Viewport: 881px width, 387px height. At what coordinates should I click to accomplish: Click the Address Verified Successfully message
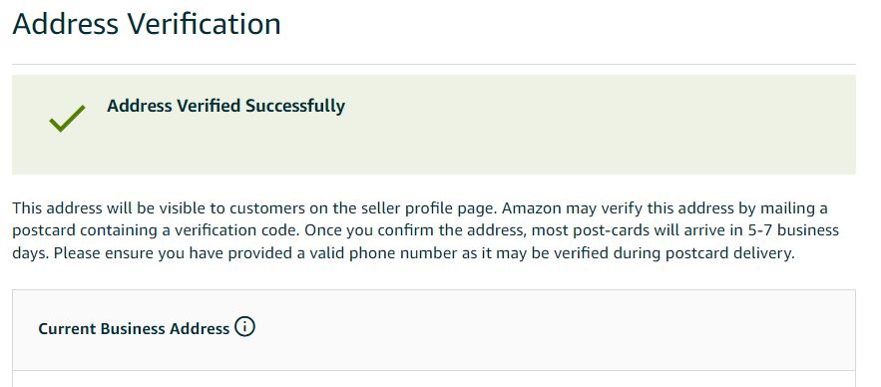point(225,106)
